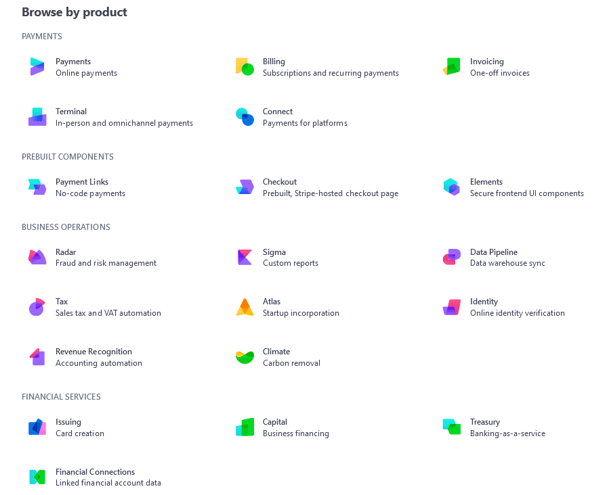Viewport: 611px width, 495px height.
Task: Click the Climate leaf icon
Action: pos(245,357)
